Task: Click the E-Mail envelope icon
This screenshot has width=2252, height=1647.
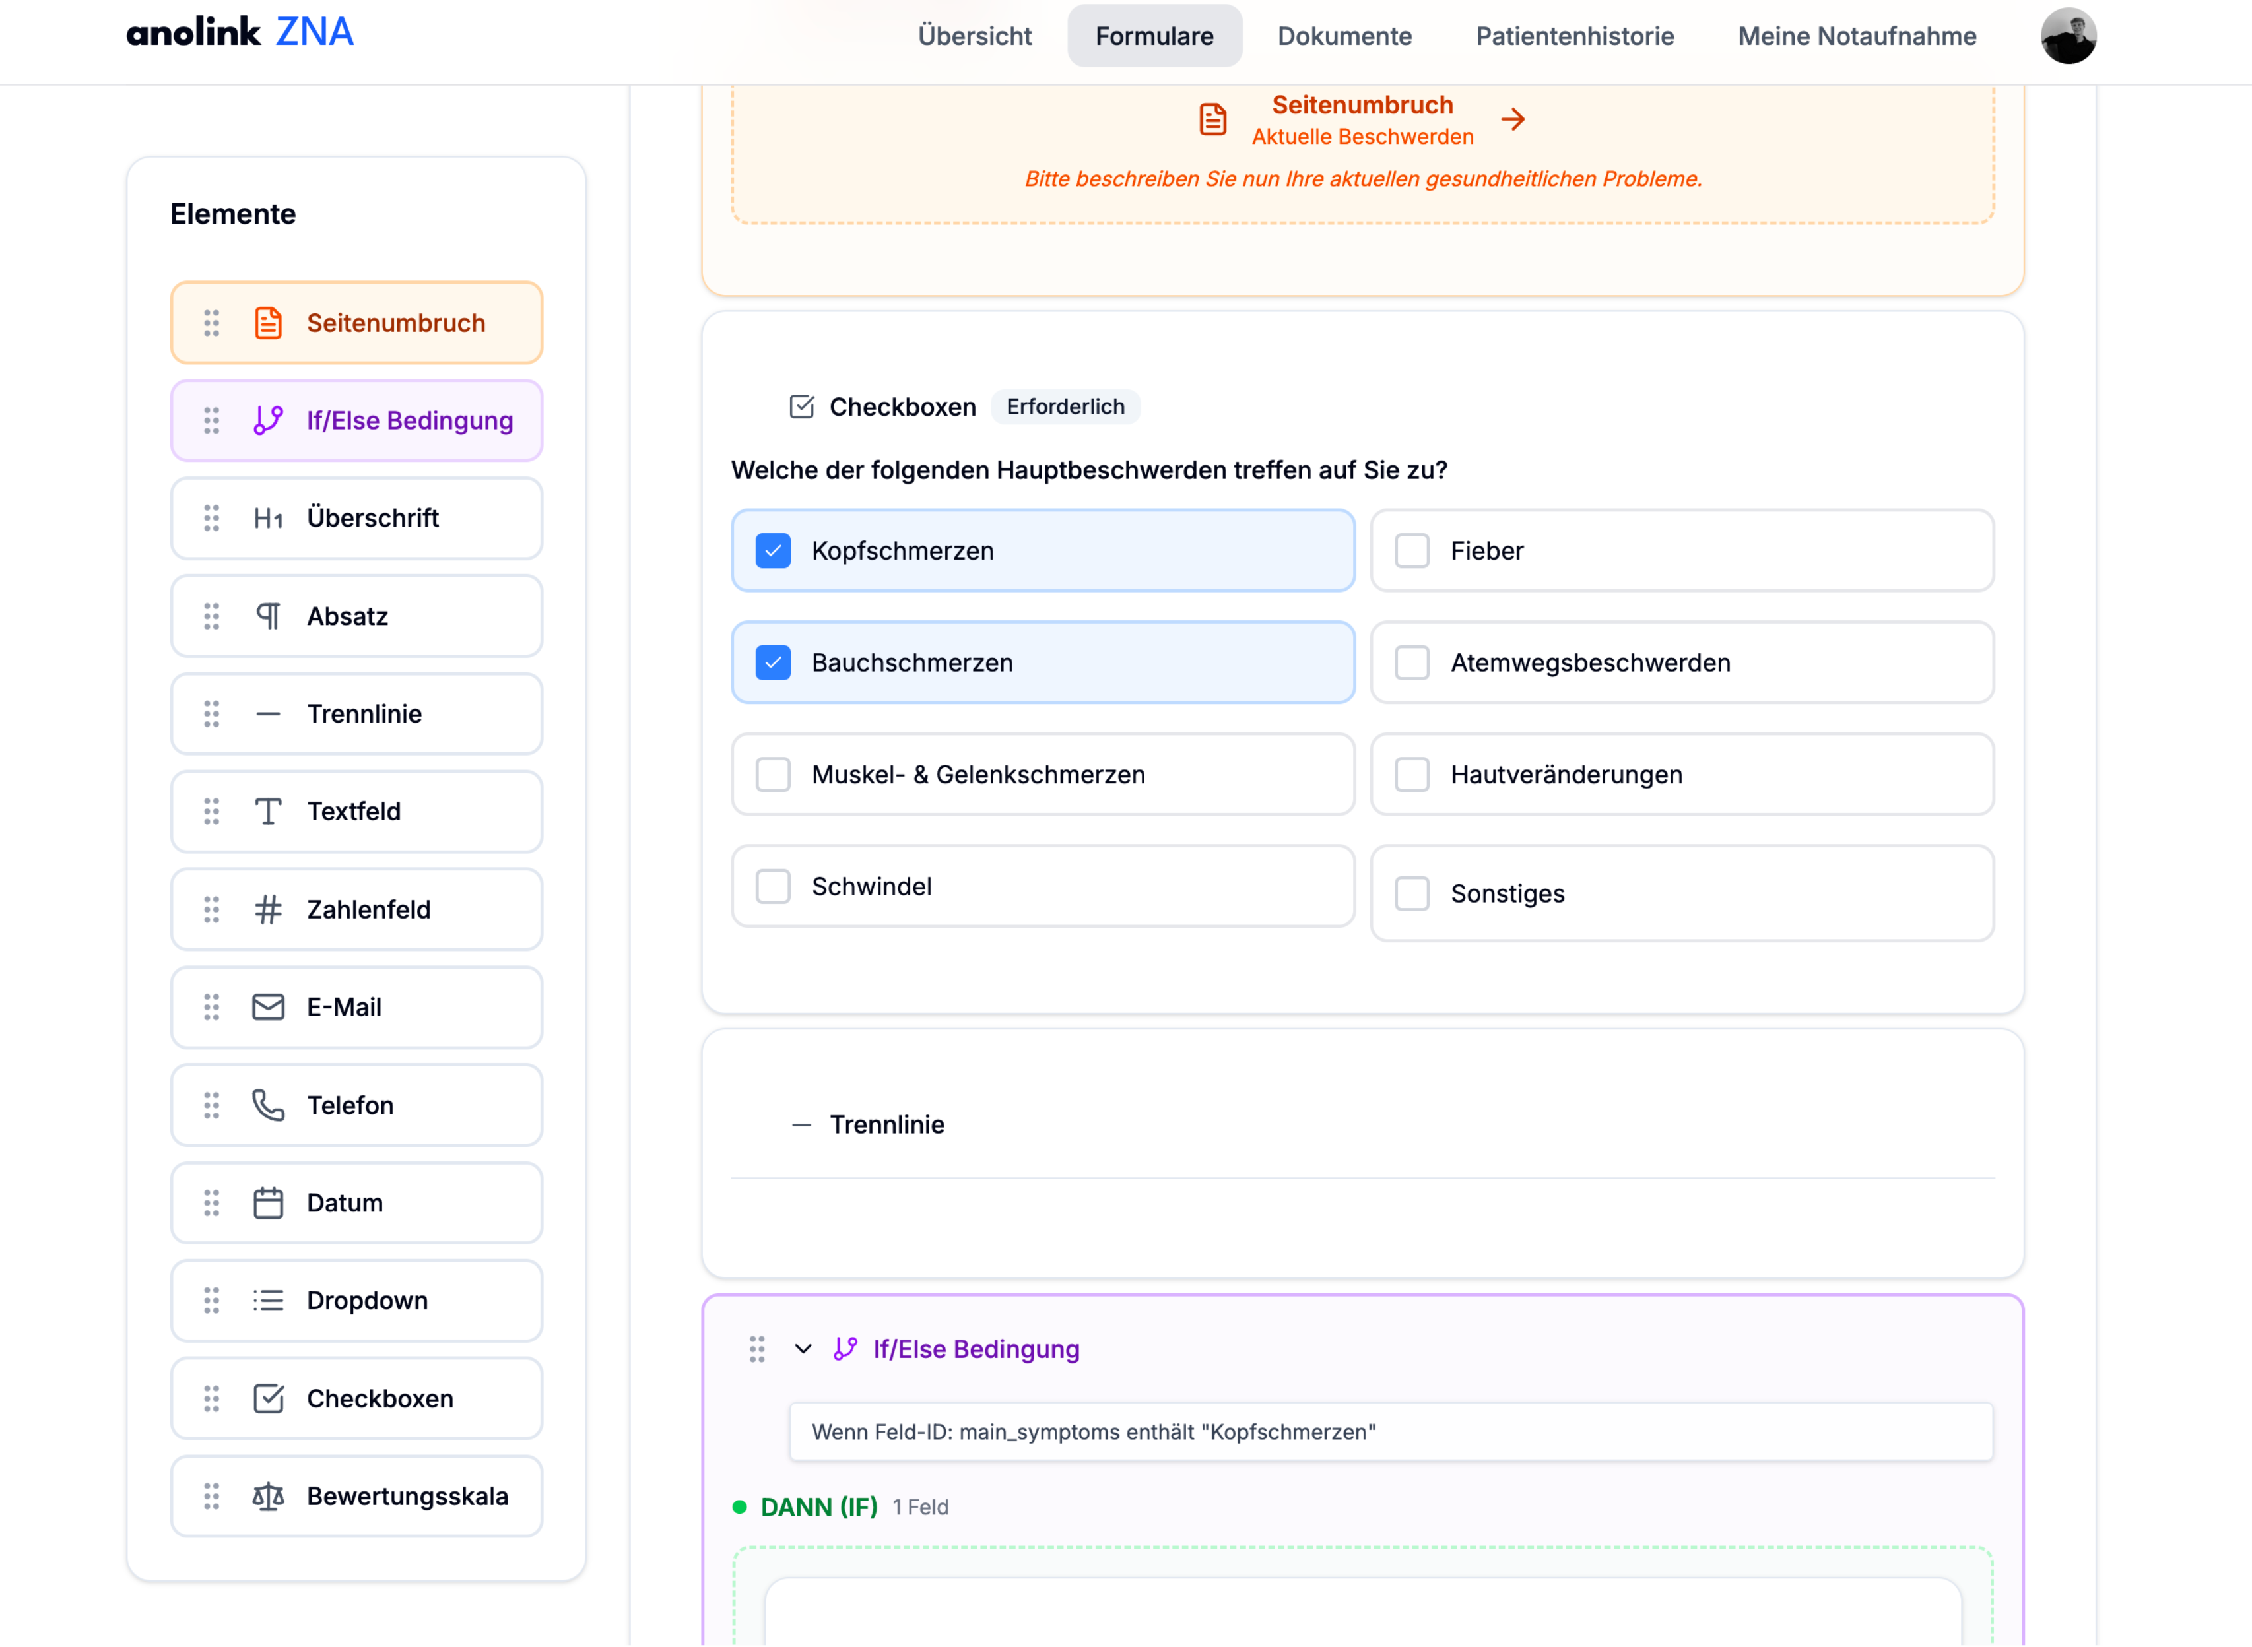Action: (267, 1007)
